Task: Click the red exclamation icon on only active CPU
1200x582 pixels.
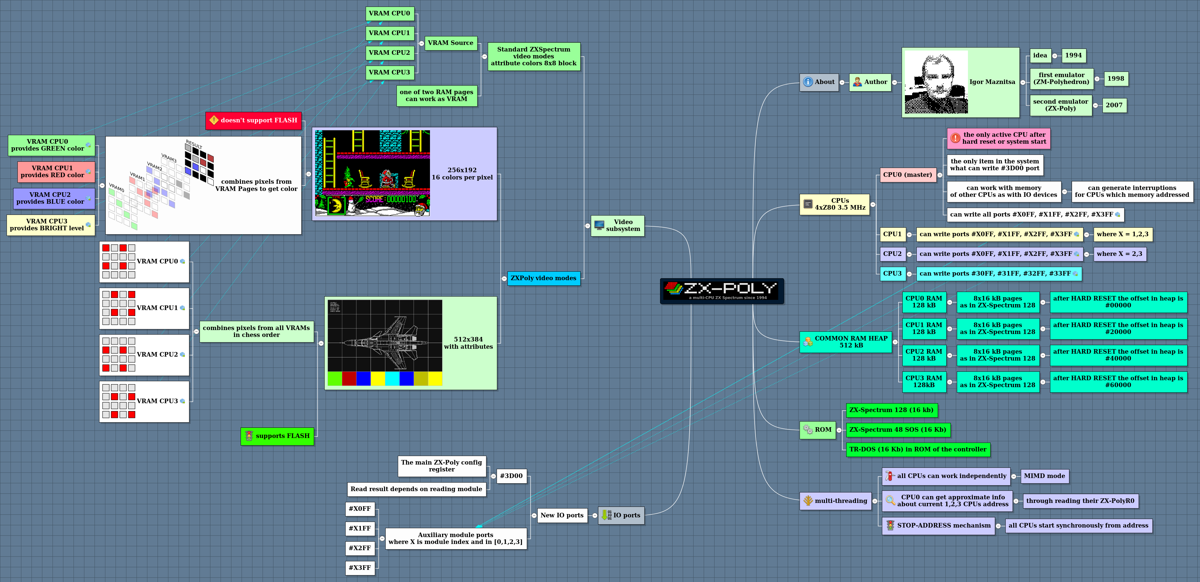Action: coord(955,138)
